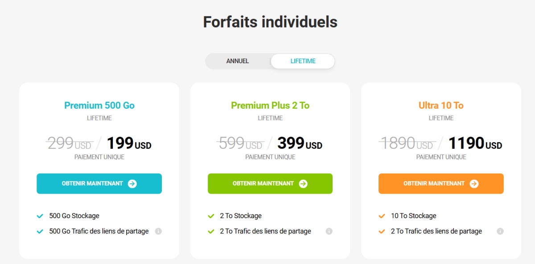Get the Premium 500 Go plan now
535x264 pixels.
pos(99,183)
